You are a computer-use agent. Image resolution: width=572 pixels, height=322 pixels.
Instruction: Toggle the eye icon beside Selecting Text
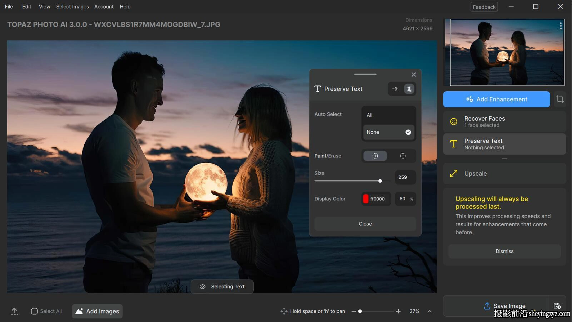click(203, 287)
